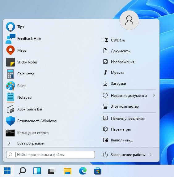Open the Завершение работы options arrow
Screen dimensions: 174x177
tap(150, 155)
